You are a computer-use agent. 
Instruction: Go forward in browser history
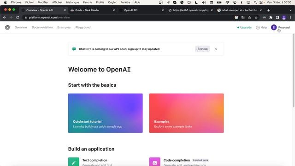[x=11, y=18]
